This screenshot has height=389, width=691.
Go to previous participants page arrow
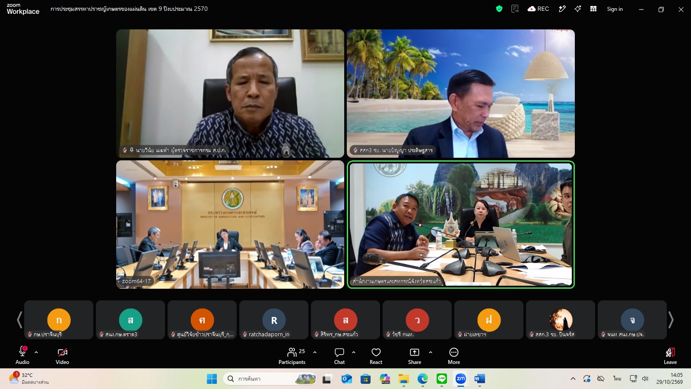click(x=19, y=320)
